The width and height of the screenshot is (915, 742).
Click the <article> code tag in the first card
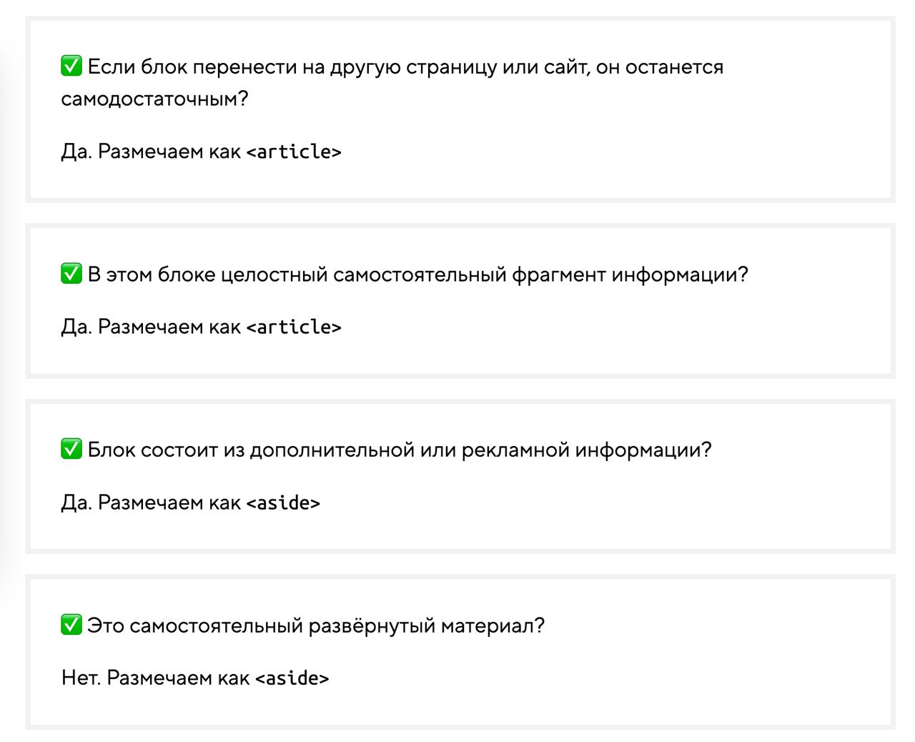294,152
